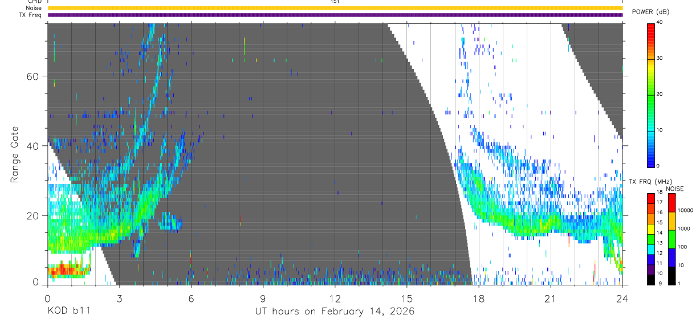Click the '100' label on NOISE legend
Screen dimensions: 700x323
683,247
